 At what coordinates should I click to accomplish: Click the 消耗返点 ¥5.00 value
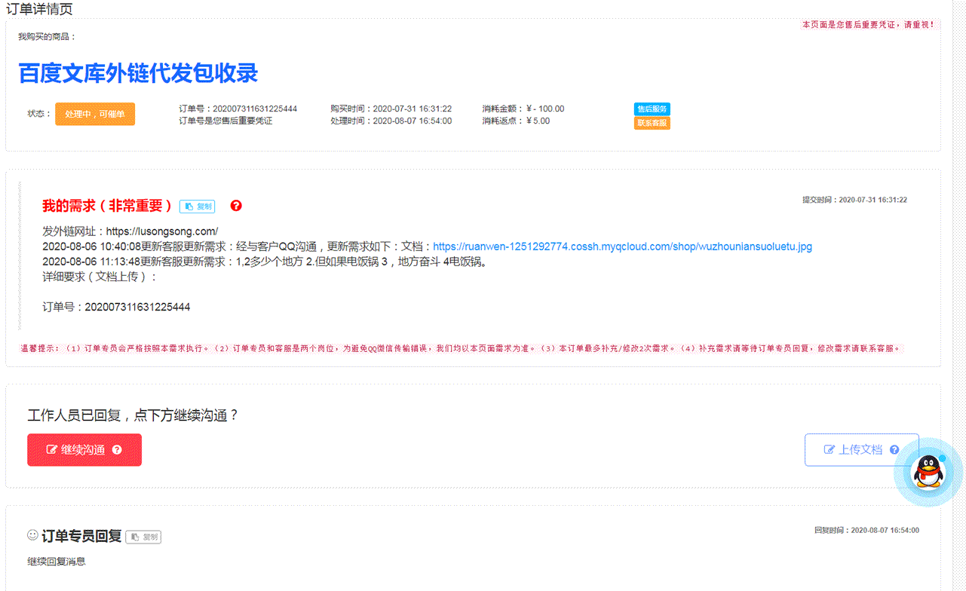click(x=538, y=121)
